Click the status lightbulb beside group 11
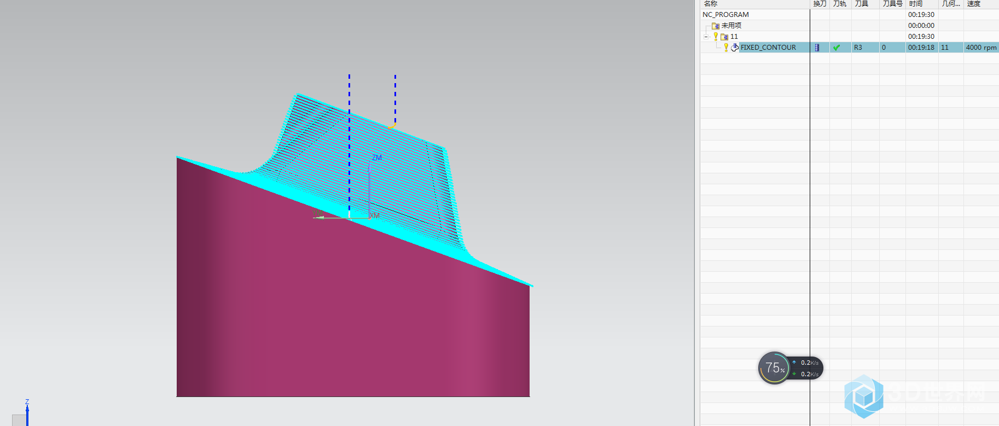999x426 pixels. 716,36
